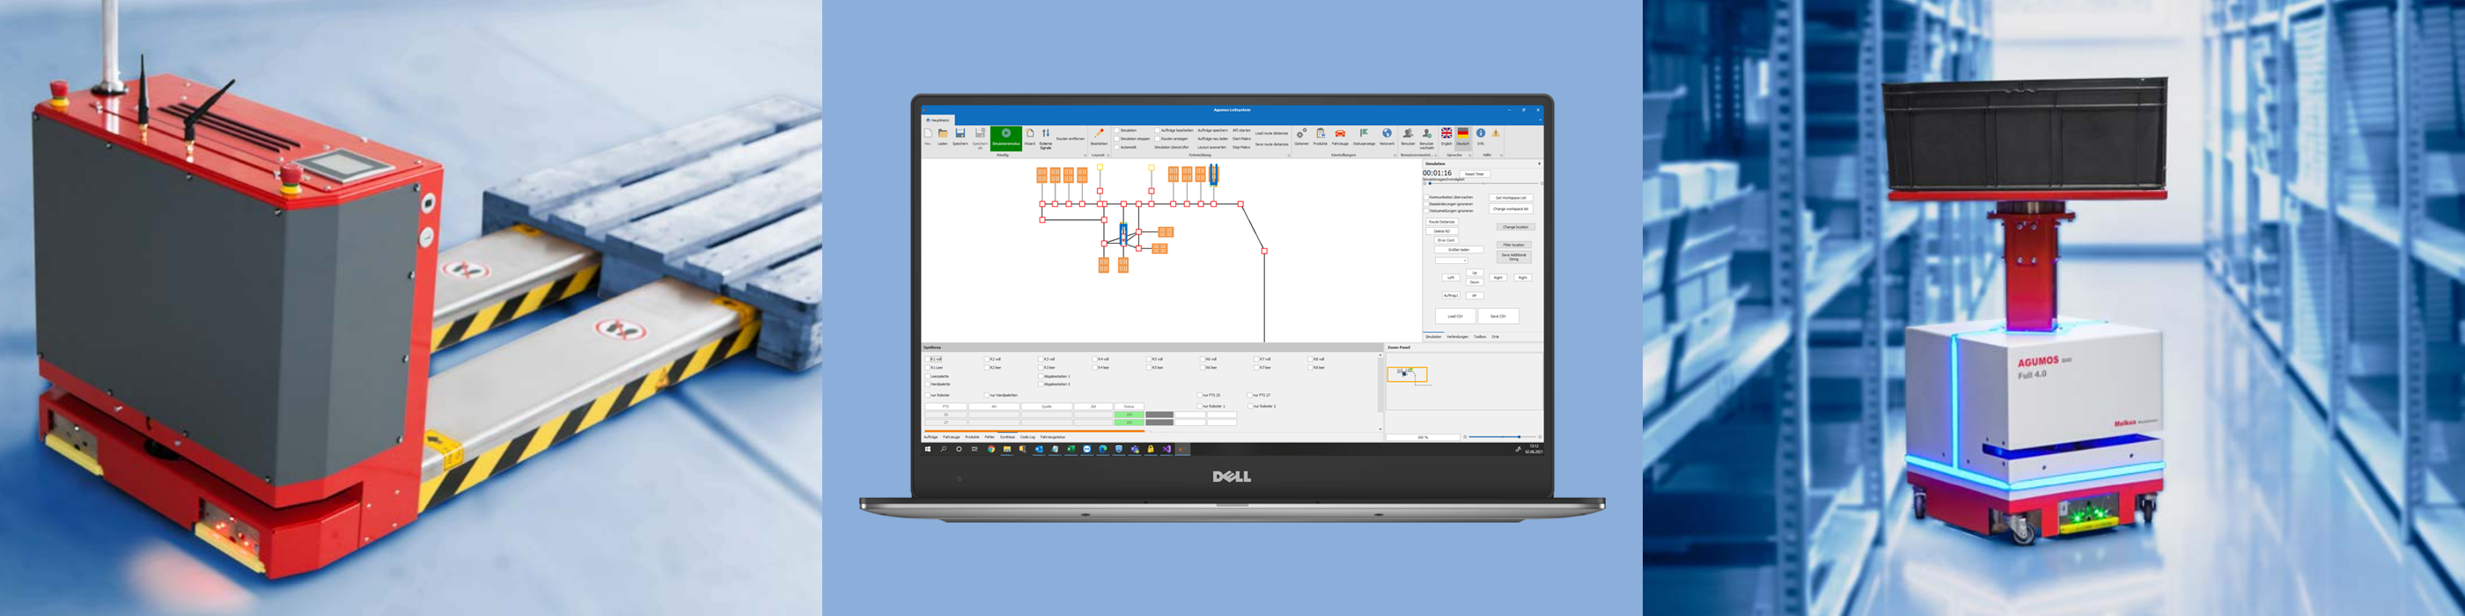Open the Netzwerk globe icon
Screen dimensions: 2465x616
coord(1387,134)
